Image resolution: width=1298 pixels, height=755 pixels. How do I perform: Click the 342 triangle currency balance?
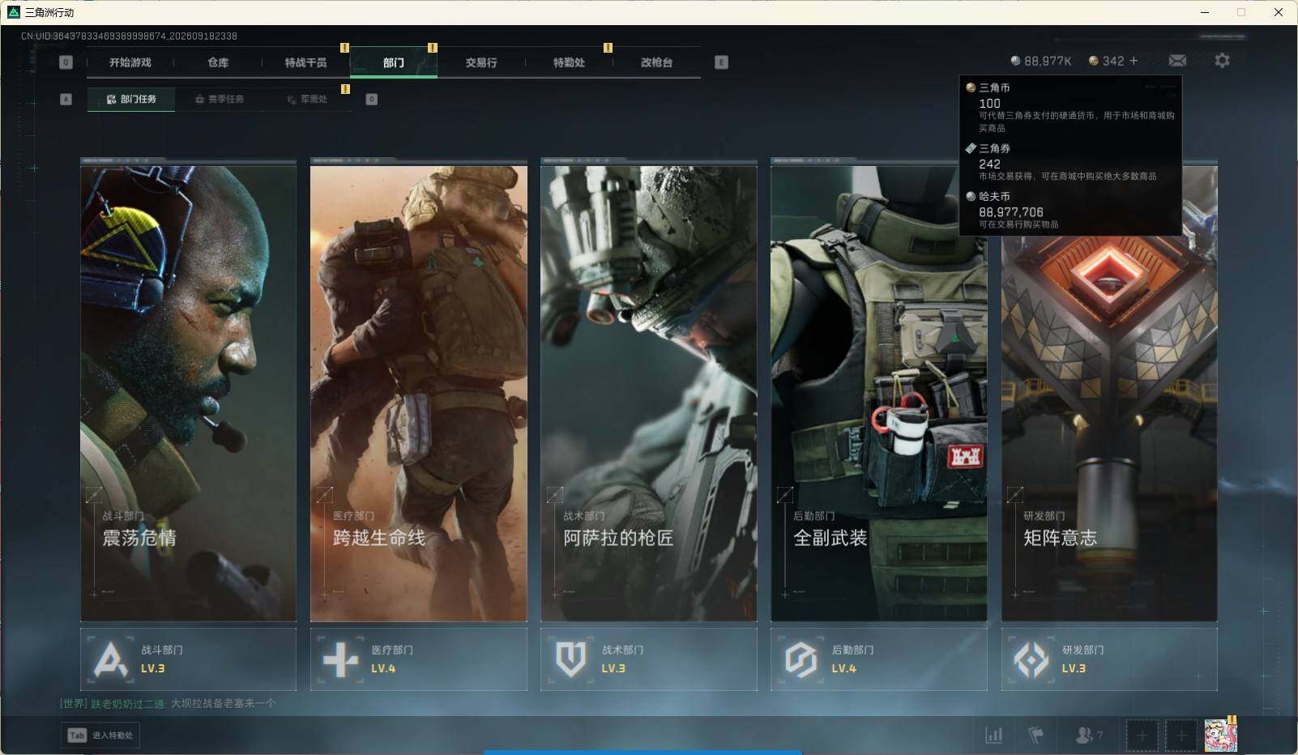1106,61
